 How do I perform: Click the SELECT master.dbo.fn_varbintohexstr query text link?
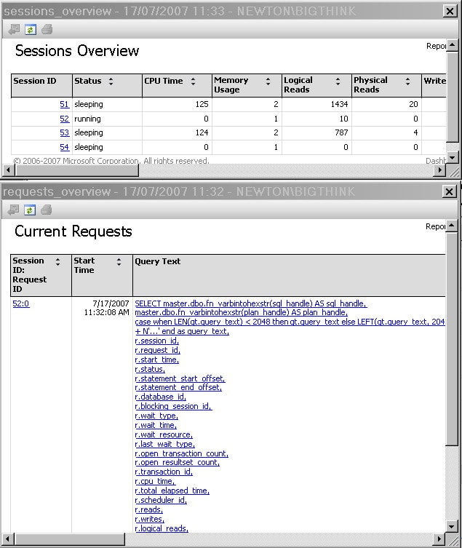click(x=251, y=303)
